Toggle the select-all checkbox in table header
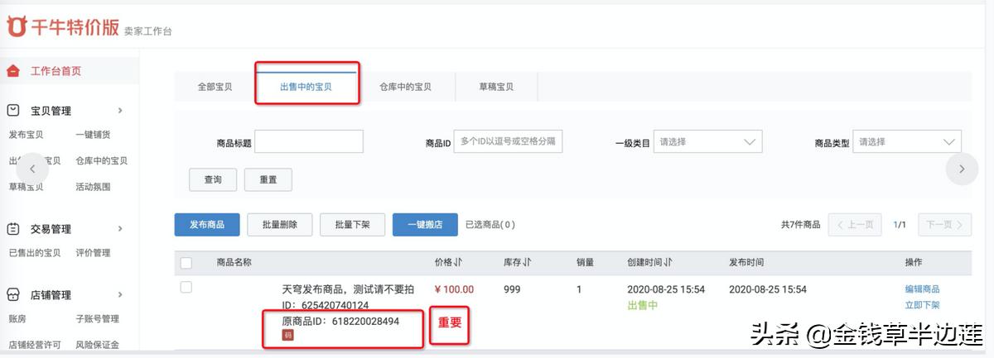 pyautogui.click(x=186, y=263)
